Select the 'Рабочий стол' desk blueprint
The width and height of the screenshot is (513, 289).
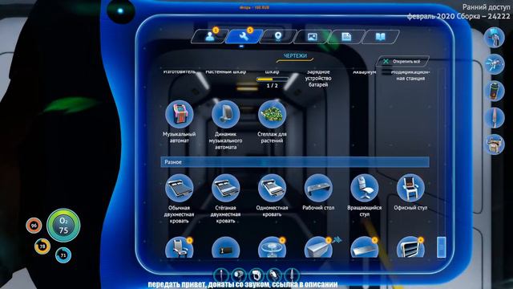(x=318, y=188)
